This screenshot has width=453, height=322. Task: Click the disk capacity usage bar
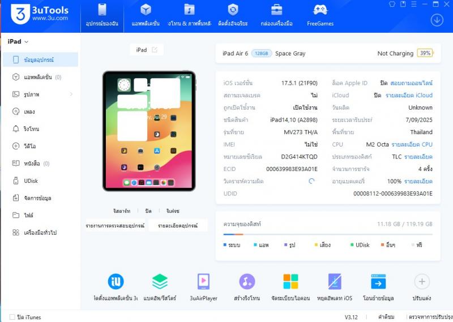click(328, 234)
